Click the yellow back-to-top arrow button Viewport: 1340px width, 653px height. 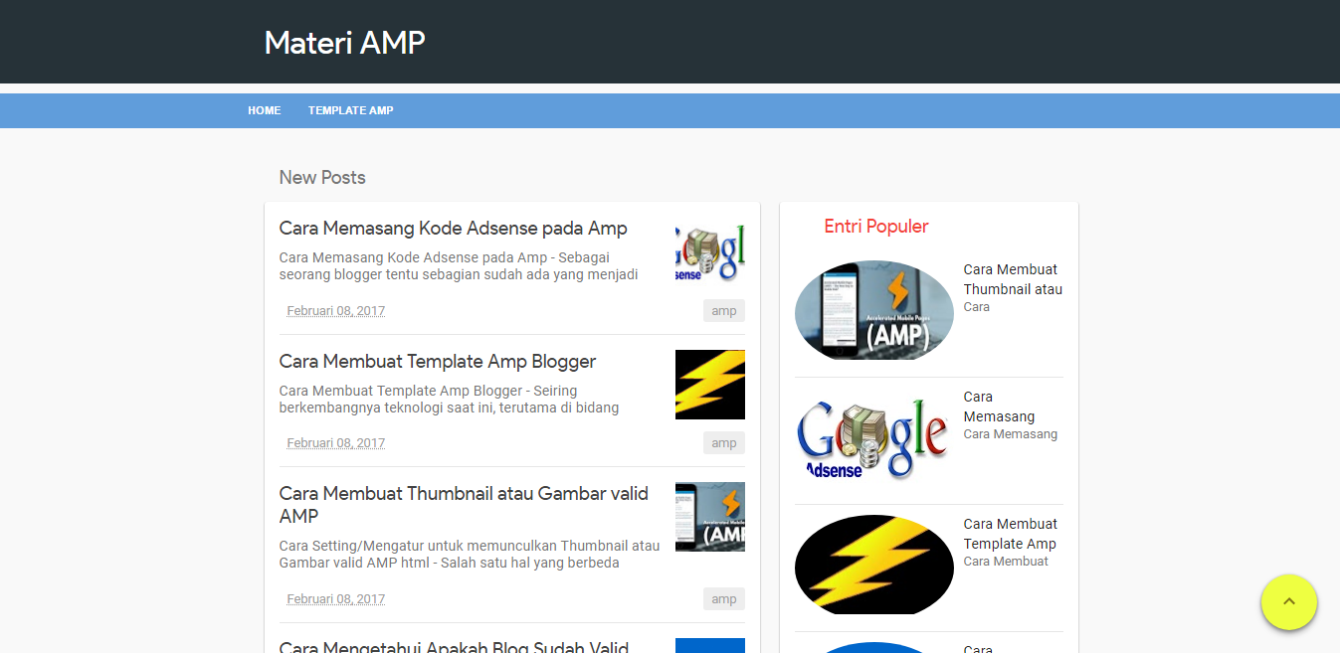click(1288, 601)
